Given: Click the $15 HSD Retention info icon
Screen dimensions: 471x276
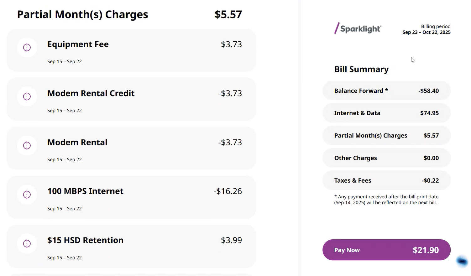Looking at the screenshot, I should (27, 243).
